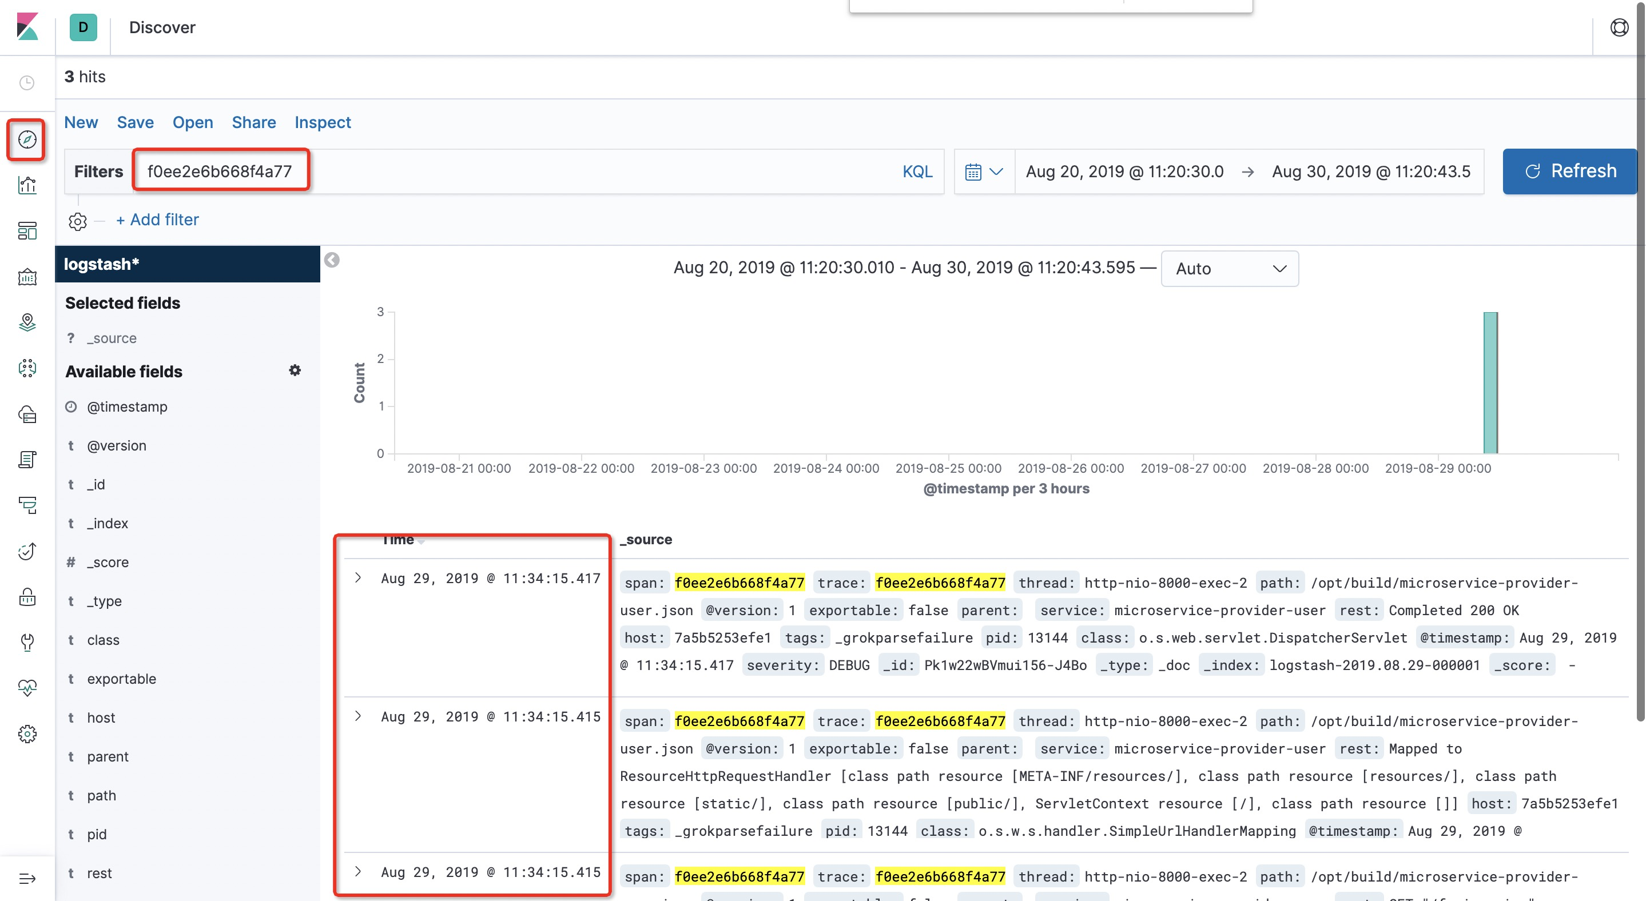This screenshot has width=1646, height=901.
Task: Open Management gear at sidebar bottom
Action: click(27, 733)
